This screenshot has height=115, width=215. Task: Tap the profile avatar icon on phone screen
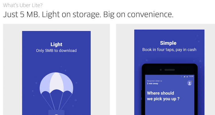tap(190, 83)
